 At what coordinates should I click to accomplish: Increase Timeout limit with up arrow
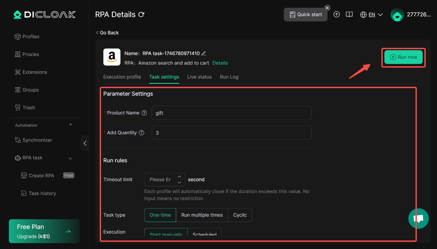tap(179, 177)
